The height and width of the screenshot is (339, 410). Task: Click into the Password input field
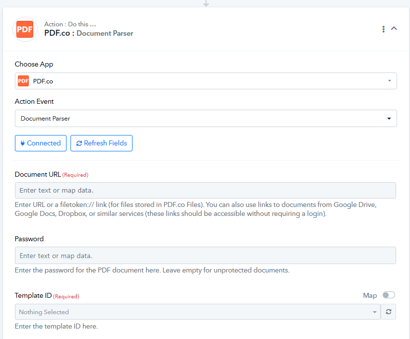click(205, 255)
